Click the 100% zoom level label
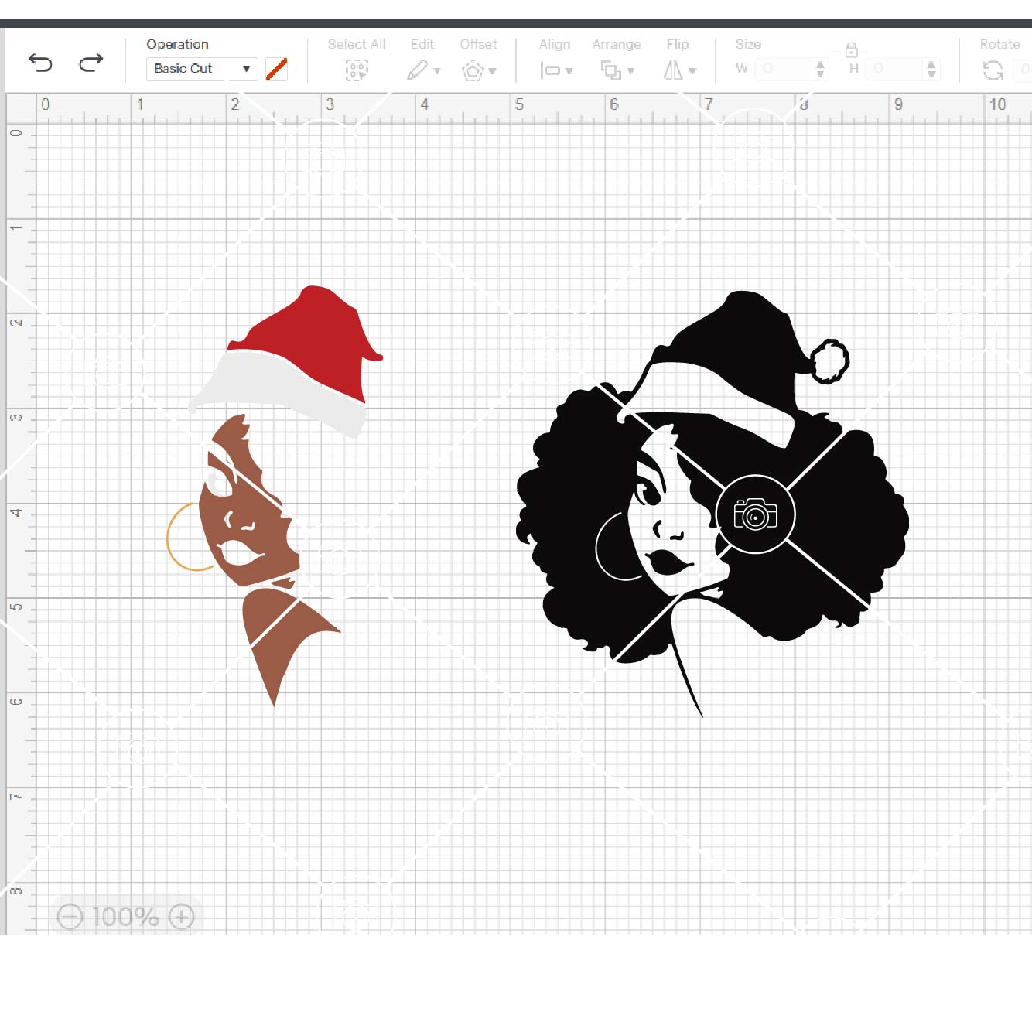 point(125,917)
